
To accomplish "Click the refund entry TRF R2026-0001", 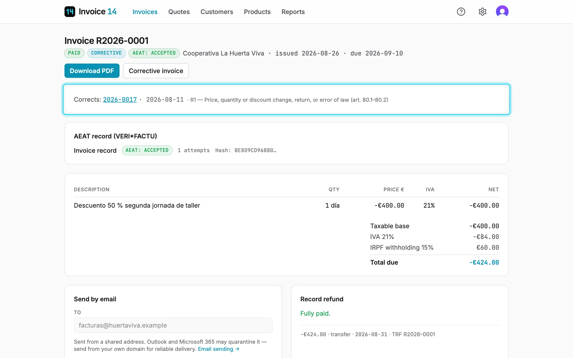I will point(368,334).
